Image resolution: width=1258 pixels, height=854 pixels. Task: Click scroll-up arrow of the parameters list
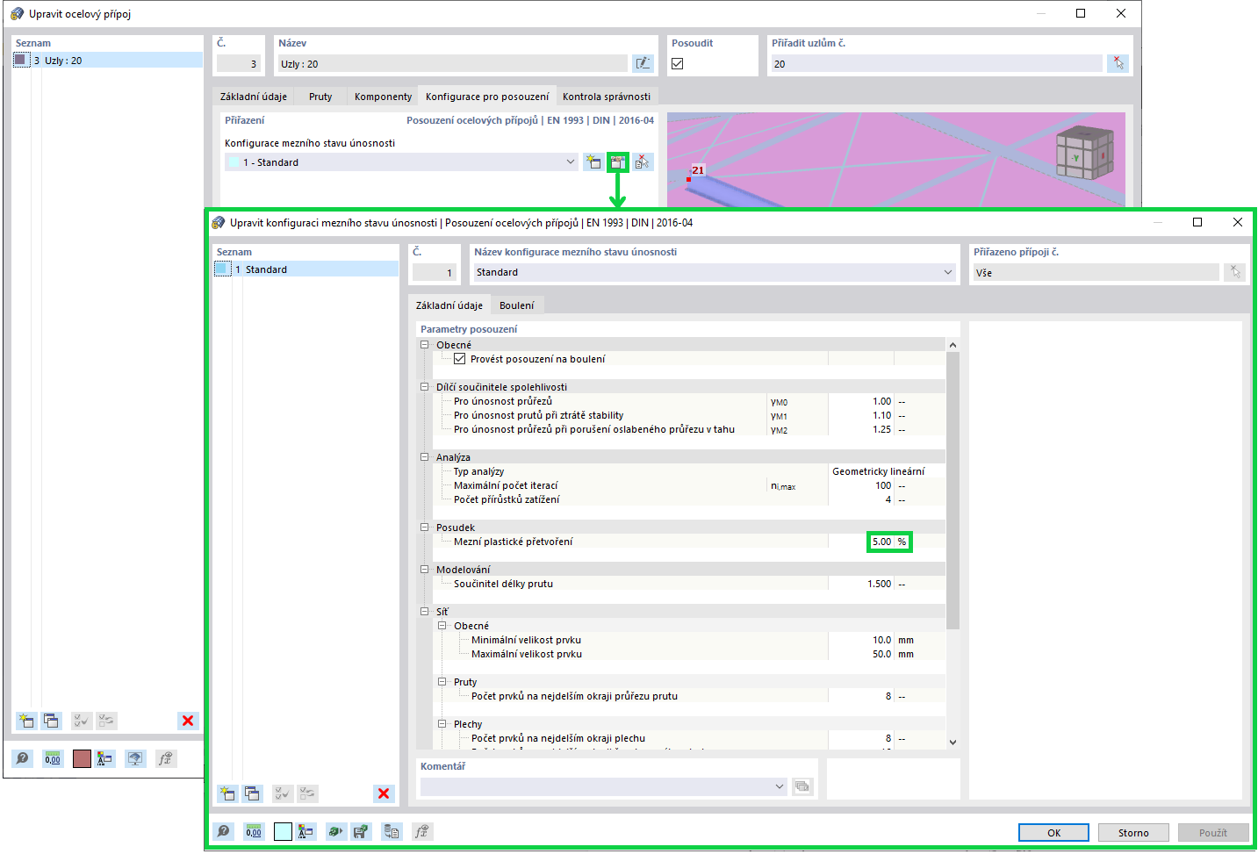click(952, 345)
